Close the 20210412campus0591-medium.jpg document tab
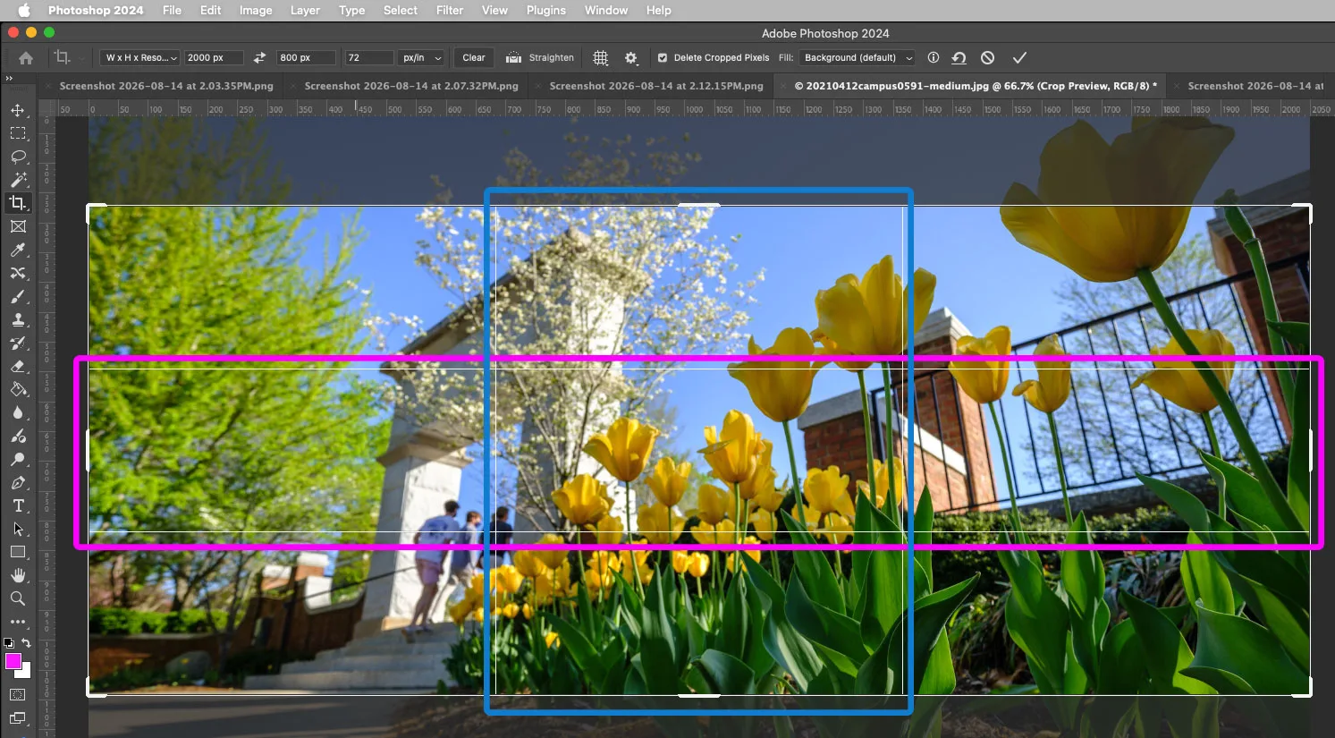 tap(785, 86)
